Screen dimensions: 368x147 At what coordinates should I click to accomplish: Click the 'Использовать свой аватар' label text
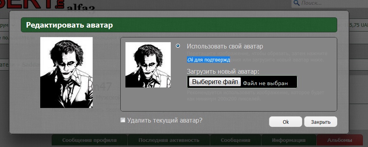click(225, 46)
